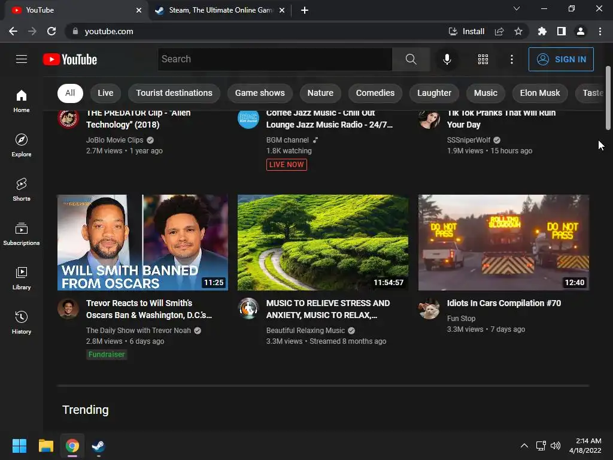
Task: Toggle Chrome side panel icon
Action: point(562,31)
